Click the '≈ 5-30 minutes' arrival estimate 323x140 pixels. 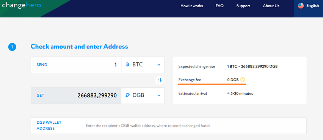point(240,94)
